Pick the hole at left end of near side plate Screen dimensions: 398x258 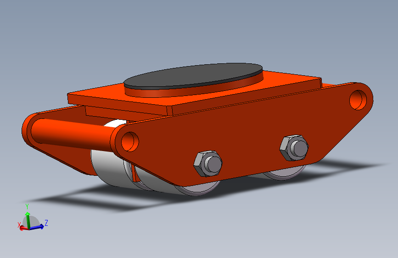coord(130,142)
